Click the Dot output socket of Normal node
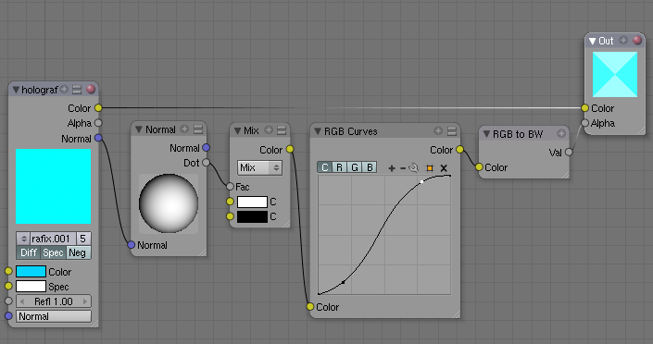The width and height of the screenshot is (653, 344). coord(206,163)
